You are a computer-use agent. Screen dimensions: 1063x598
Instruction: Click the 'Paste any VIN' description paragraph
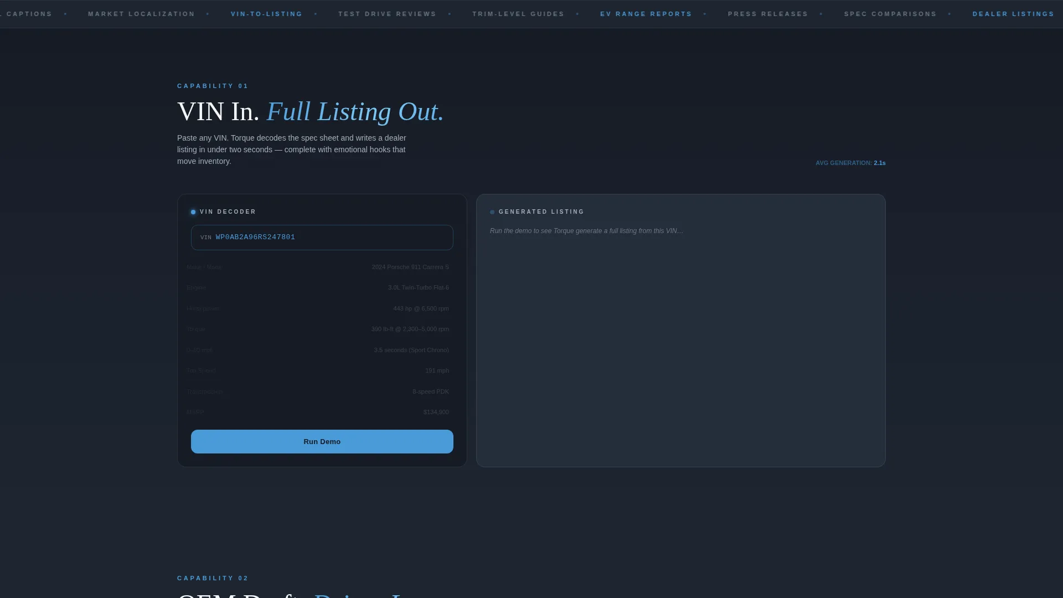coord(292,149)
